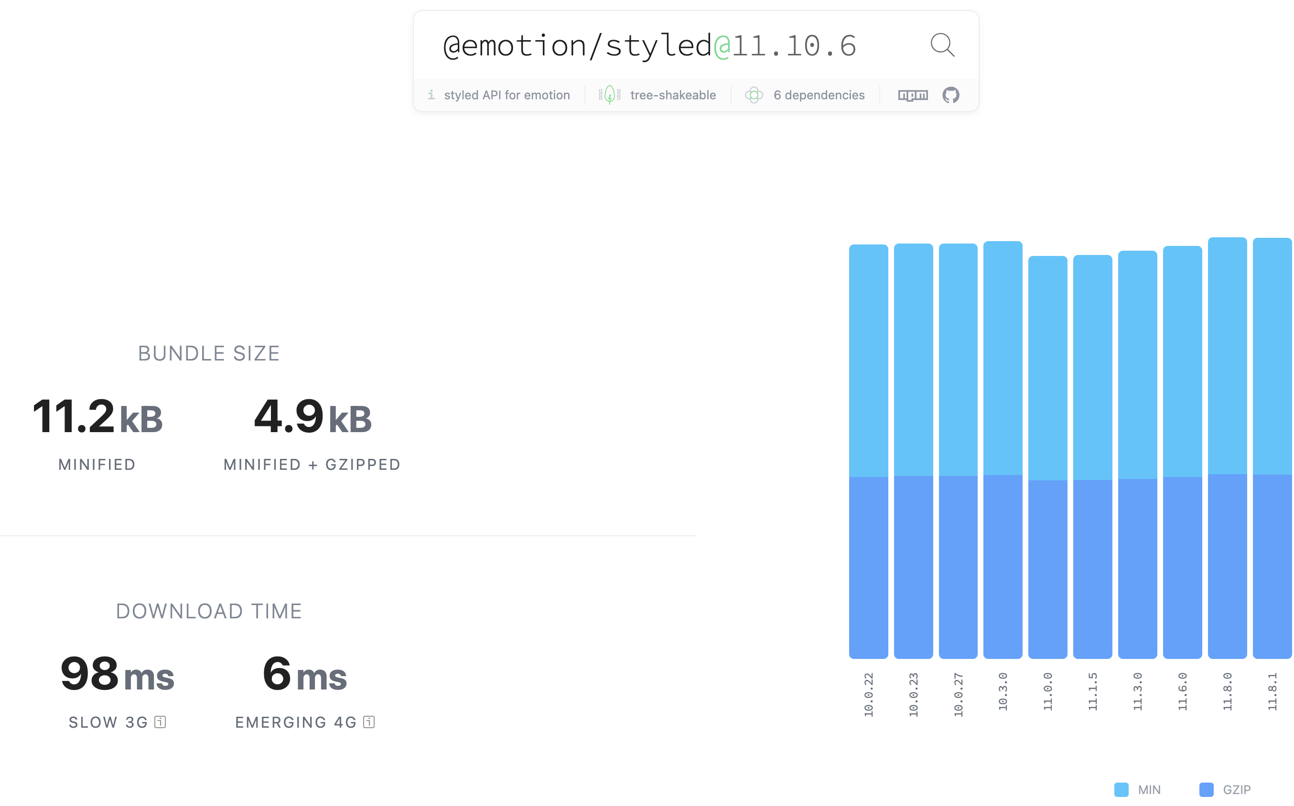Image resolution: width=1294 pixels, height=806 pixels.
Task: Click the search magnifier icon
Action: click(942, 45)
